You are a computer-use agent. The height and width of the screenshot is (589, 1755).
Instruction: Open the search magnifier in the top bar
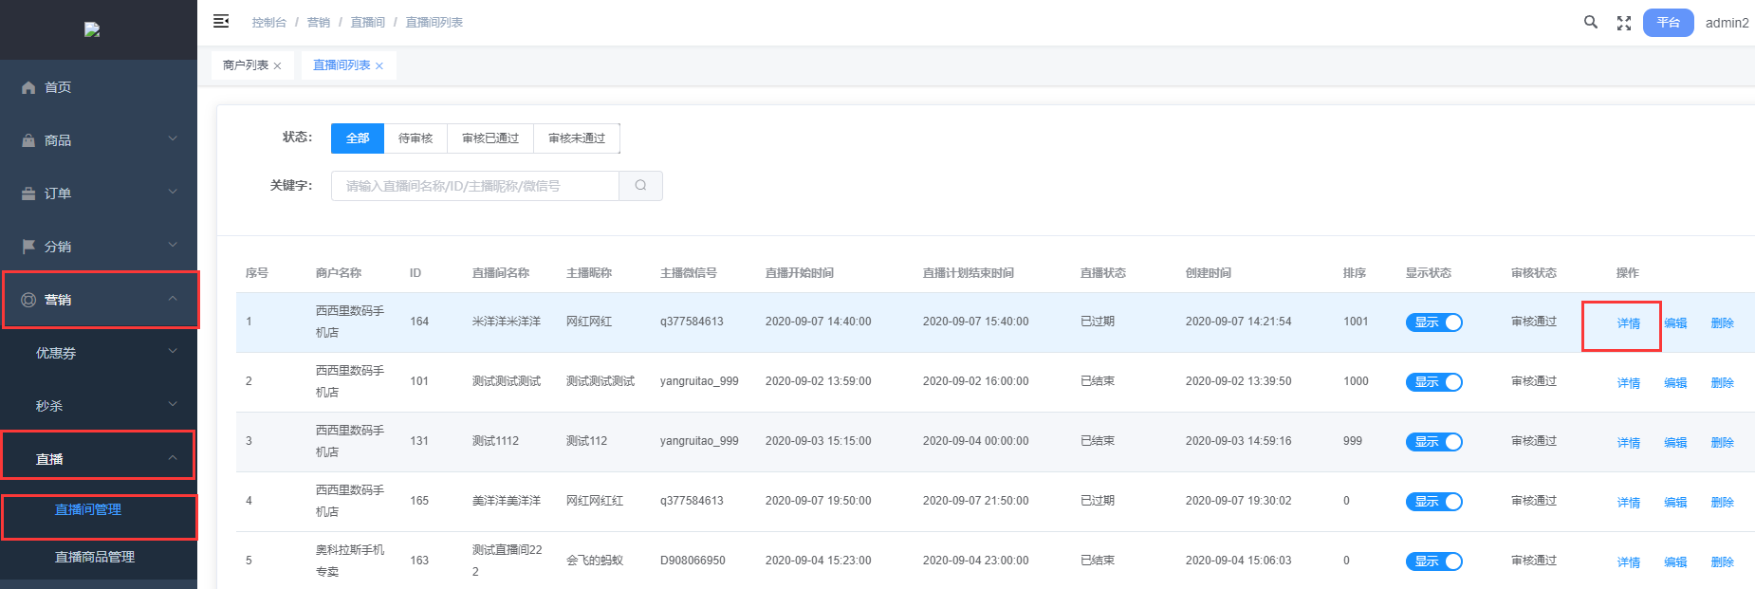[1591, 22]
